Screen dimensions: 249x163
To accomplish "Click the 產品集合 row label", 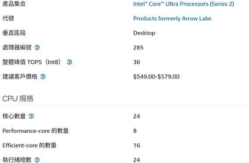I will [x=14, y=4].
